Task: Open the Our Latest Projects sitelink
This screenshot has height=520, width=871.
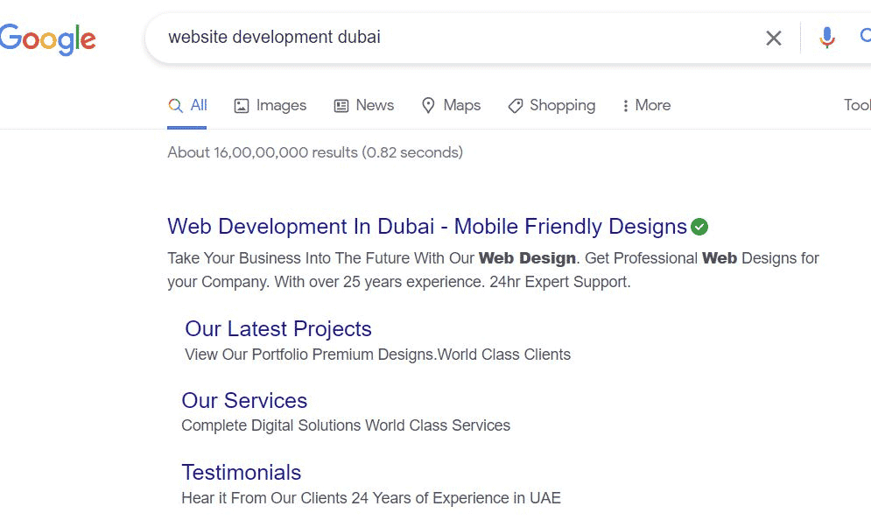Action: [x=278, y=329]
